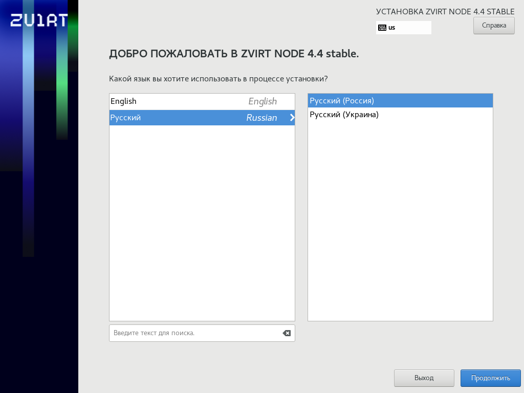Open the us keyboard layout indicator
Viewport: 524px width, 393px height.
(x=403, y=28)
